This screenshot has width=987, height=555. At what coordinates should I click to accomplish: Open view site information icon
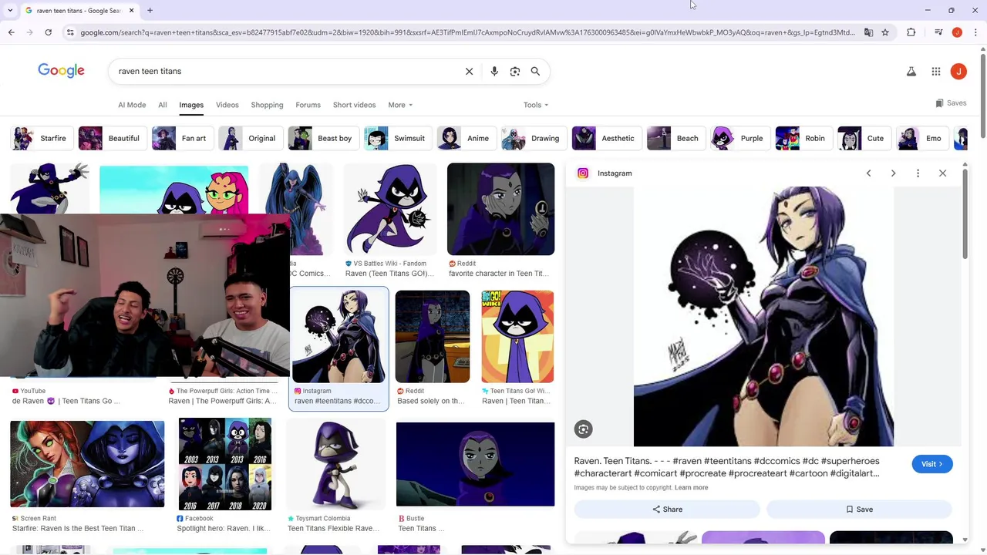coord(70,32)
